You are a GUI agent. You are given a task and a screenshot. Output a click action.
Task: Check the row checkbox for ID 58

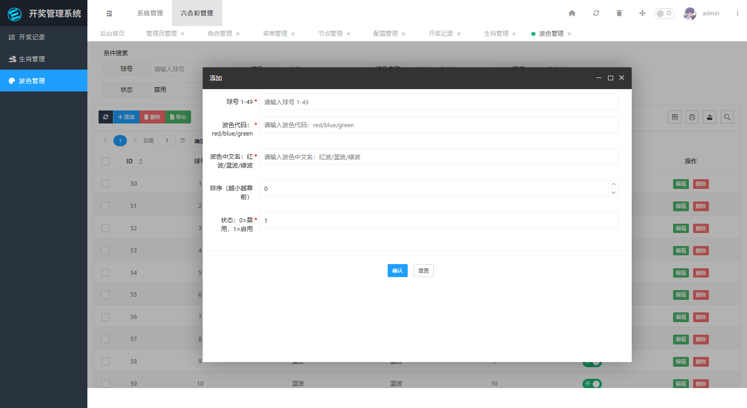point(106,361)
